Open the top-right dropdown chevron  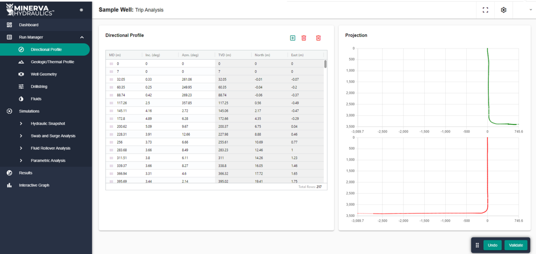(531, 10)
